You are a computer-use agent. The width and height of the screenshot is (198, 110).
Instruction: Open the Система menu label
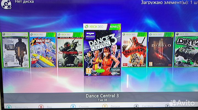point(147,106)
